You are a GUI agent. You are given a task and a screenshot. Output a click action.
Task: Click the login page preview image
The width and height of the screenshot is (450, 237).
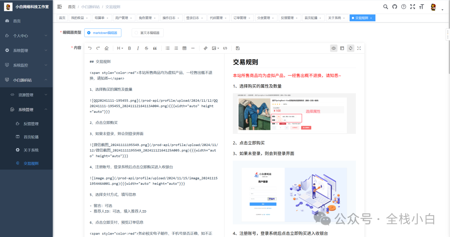294,192
